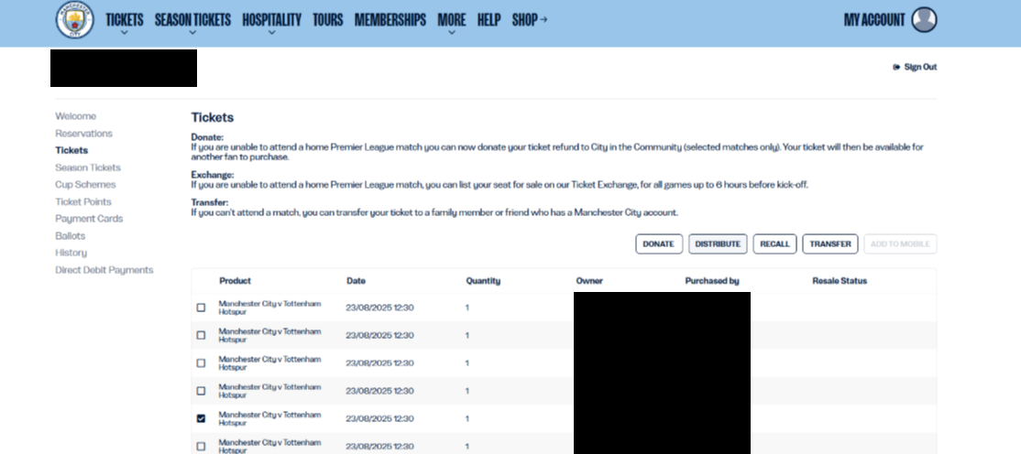1021x454 pixels.
Task: Tick the fourth Tottenham Hotspur ticket checkbox
Action: [x=202, y=391]
